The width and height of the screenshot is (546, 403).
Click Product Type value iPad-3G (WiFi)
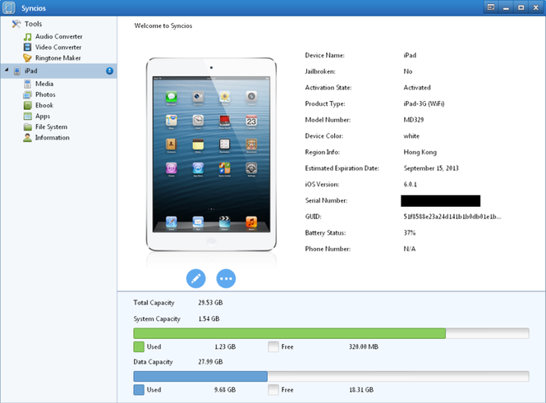click(424, 103)
